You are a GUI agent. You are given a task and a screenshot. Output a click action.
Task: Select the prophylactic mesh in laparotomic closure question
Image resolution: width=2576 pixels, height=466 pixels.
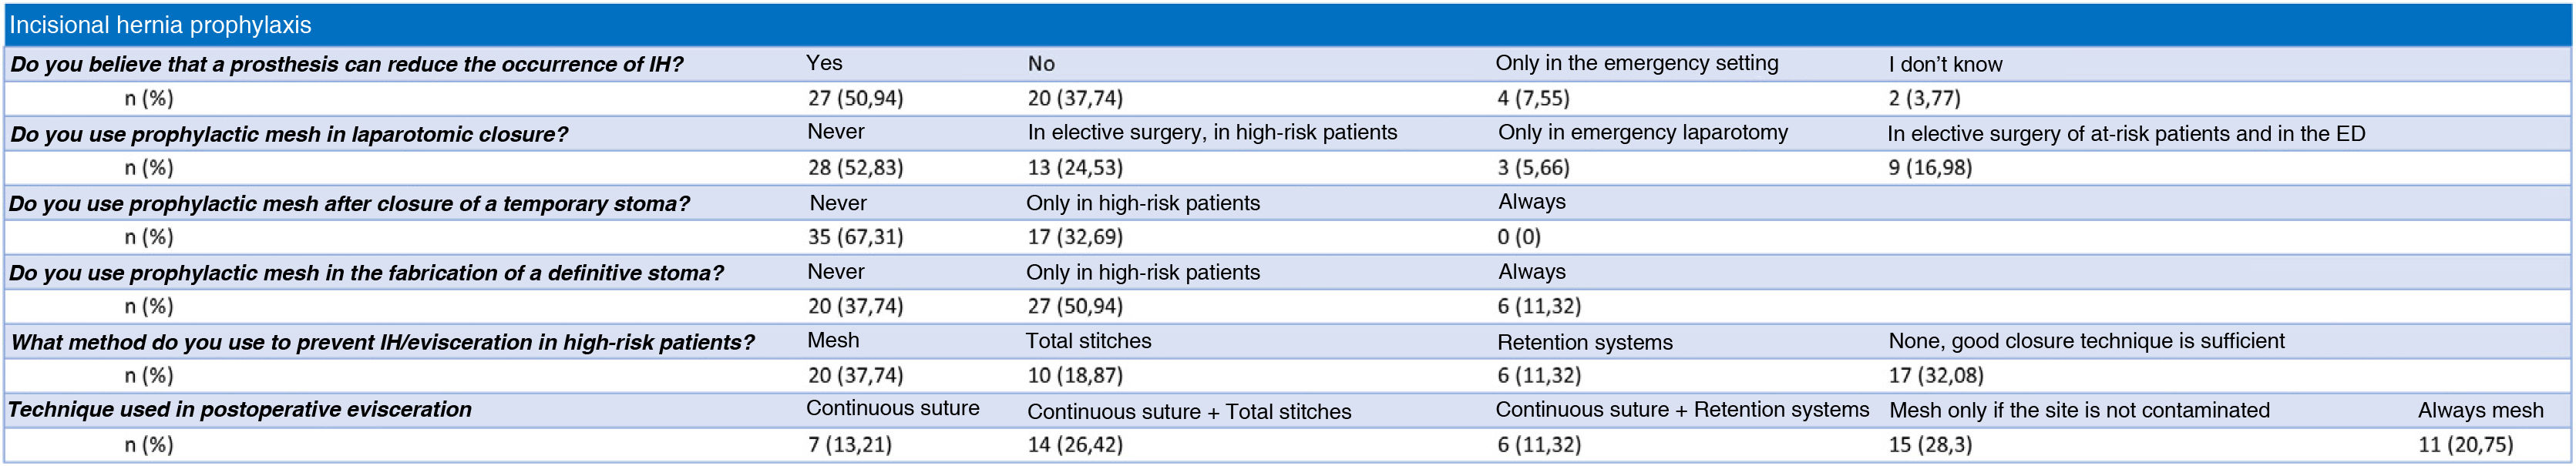coord(289,134)
